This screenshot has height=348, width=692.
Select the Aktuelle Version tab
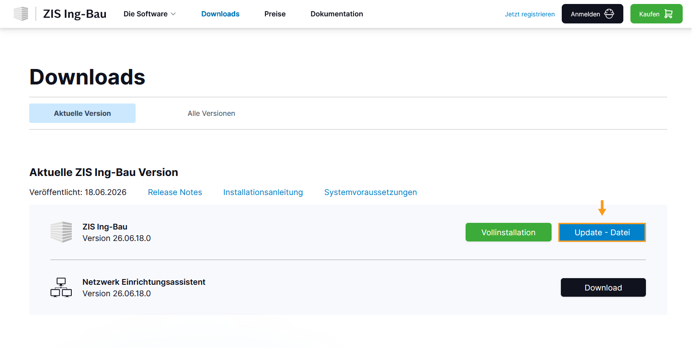82,113
